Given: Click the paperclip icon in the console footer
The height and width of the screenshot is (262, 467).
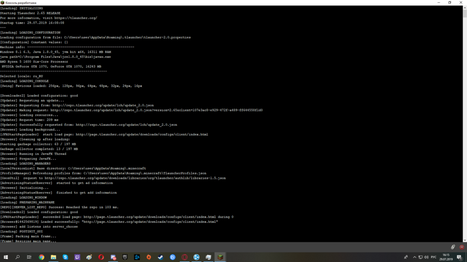Looking at the screenshot, I should tap(453, 247).
